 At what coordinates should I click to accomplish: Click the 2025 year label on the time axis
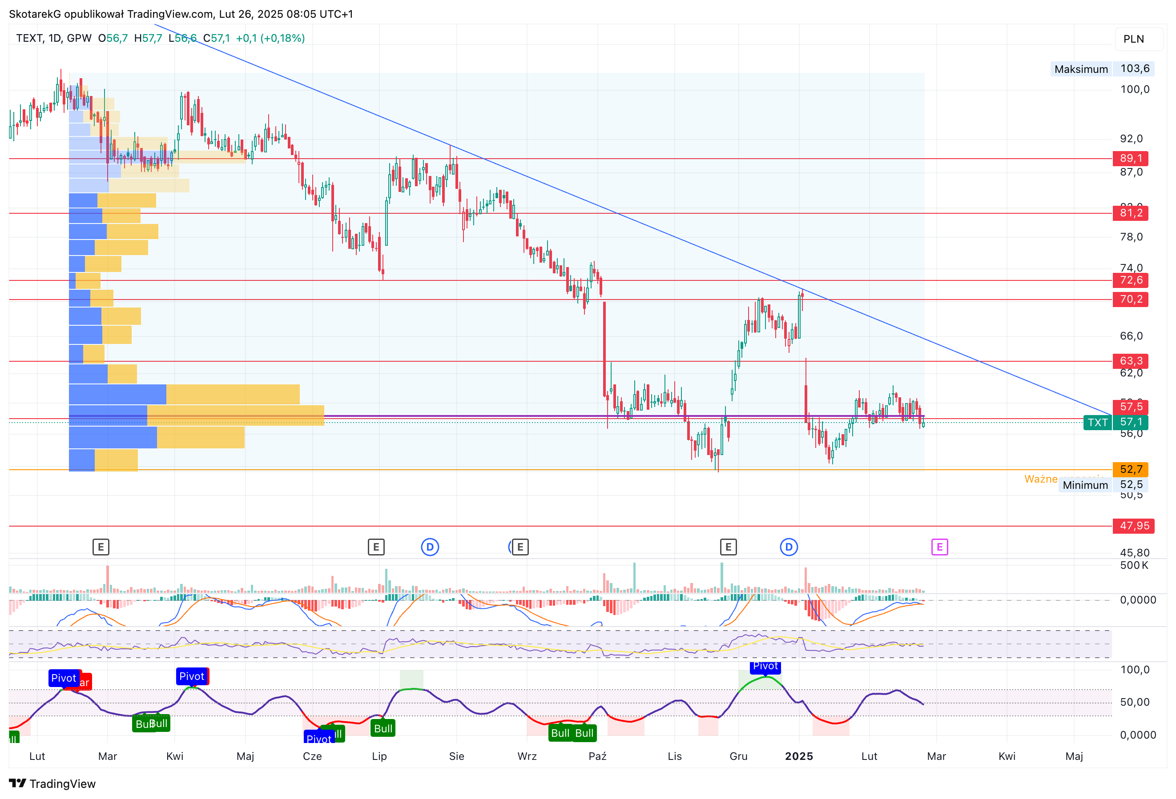pos(798,756)
